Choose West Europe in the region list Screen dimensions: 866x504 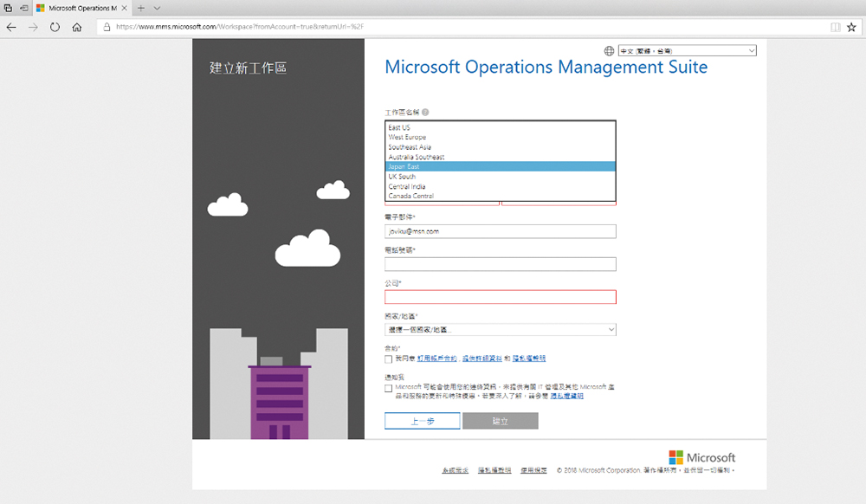501,137
